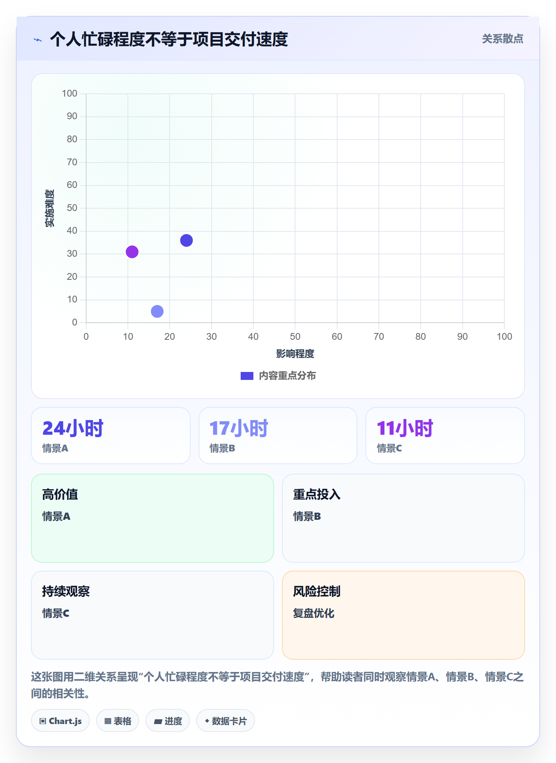This screenshot has width=556, height=763.
Task: Click the Chart.js tag chip
Action: coord(60,721)
